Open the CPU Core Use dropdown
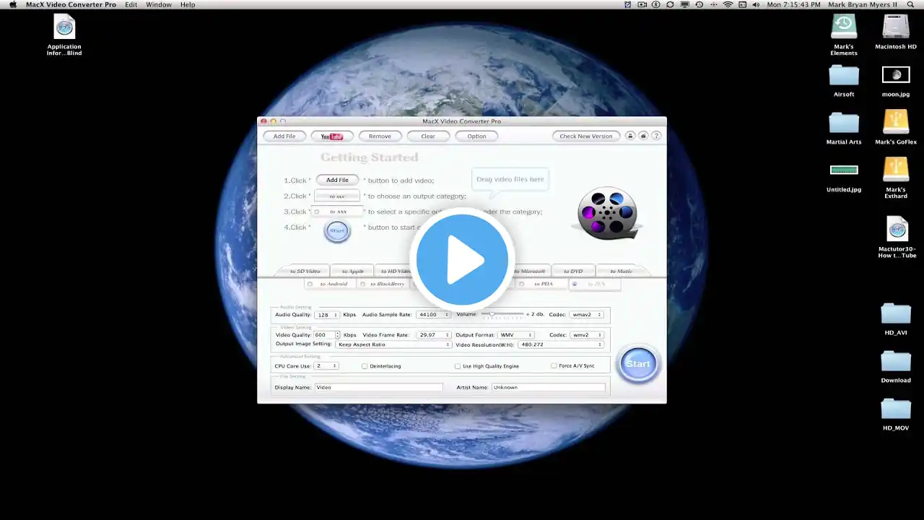 (326, 366)
